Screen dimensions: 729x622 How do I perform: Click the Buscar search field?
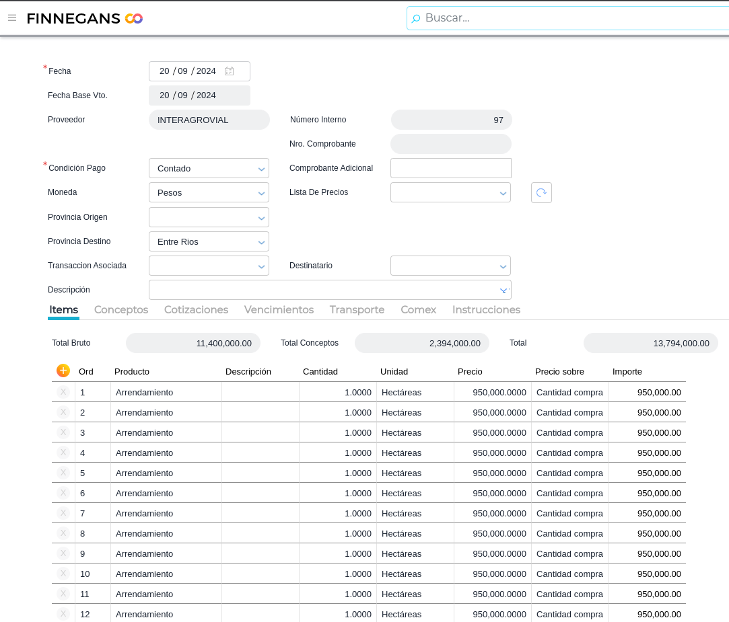572,18
